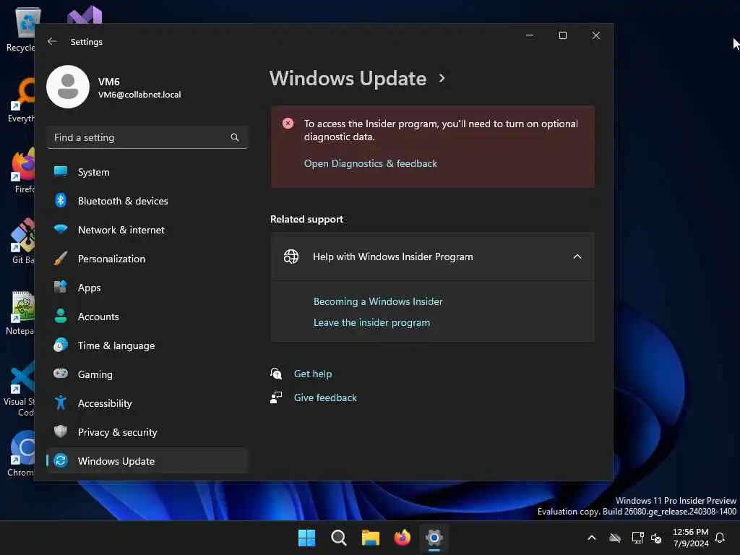740x555 pixels.
Task: Open Apps settings category
Action: [147, 288]
